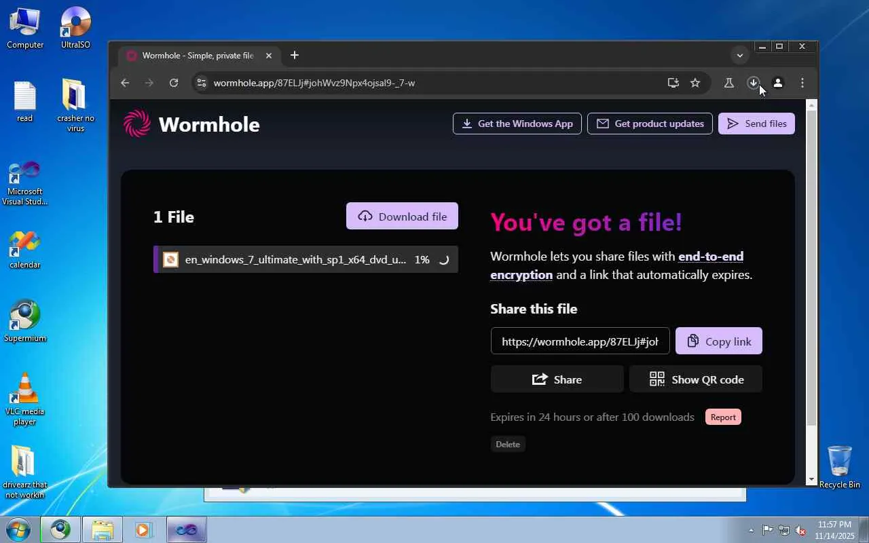
Task: Click the page vertical scrollbar
Action: (x=811, y=267)
